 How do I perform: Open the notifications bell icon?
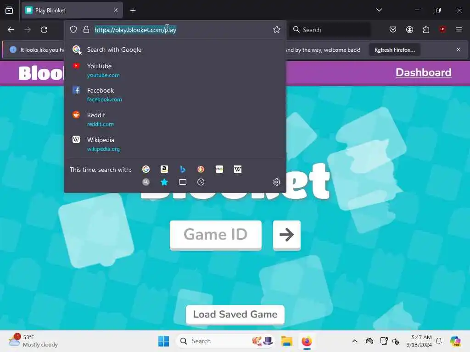coord(439,341)
